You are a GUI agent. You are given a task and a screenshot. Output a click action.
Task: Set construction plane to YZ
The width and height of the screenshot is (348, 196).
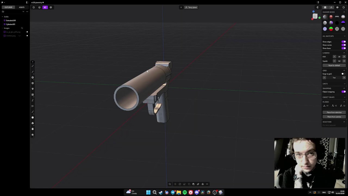pos(334,106)
